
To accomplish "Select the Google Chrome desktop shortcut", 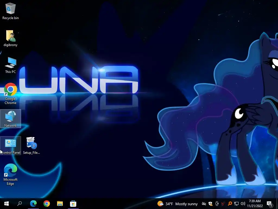I will 11,94.
